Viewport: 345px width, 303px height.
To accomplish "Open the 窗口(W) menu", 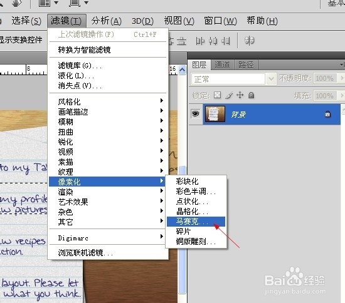I will (x=220, y=21).
